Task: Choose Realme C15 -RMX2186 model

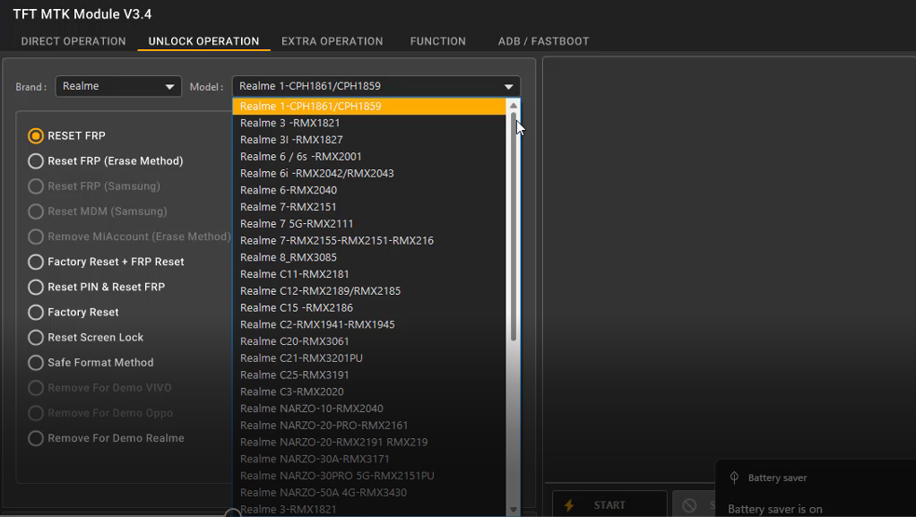Action: coord(369,308)
